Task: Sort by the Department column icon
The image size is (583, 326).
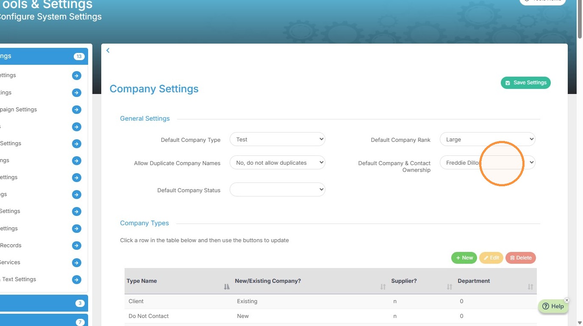Action: tap(530, 287)
